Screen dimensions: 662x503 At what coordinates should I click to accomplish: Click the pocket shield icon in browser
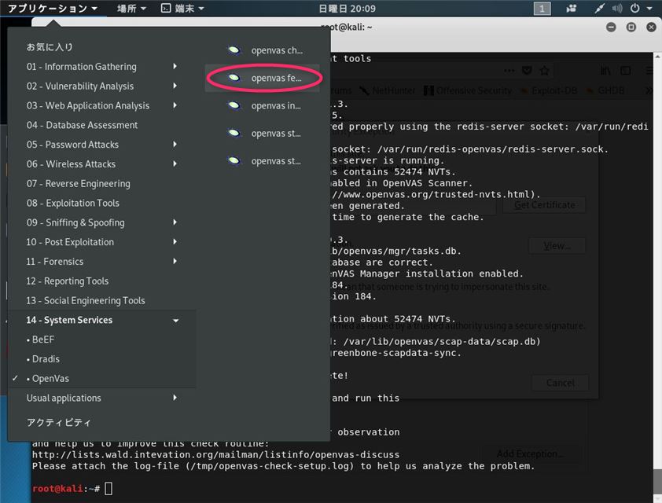tap(527, 71)
